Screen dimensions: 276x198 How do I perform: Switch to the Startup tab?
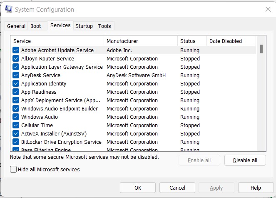click(84, 26)
